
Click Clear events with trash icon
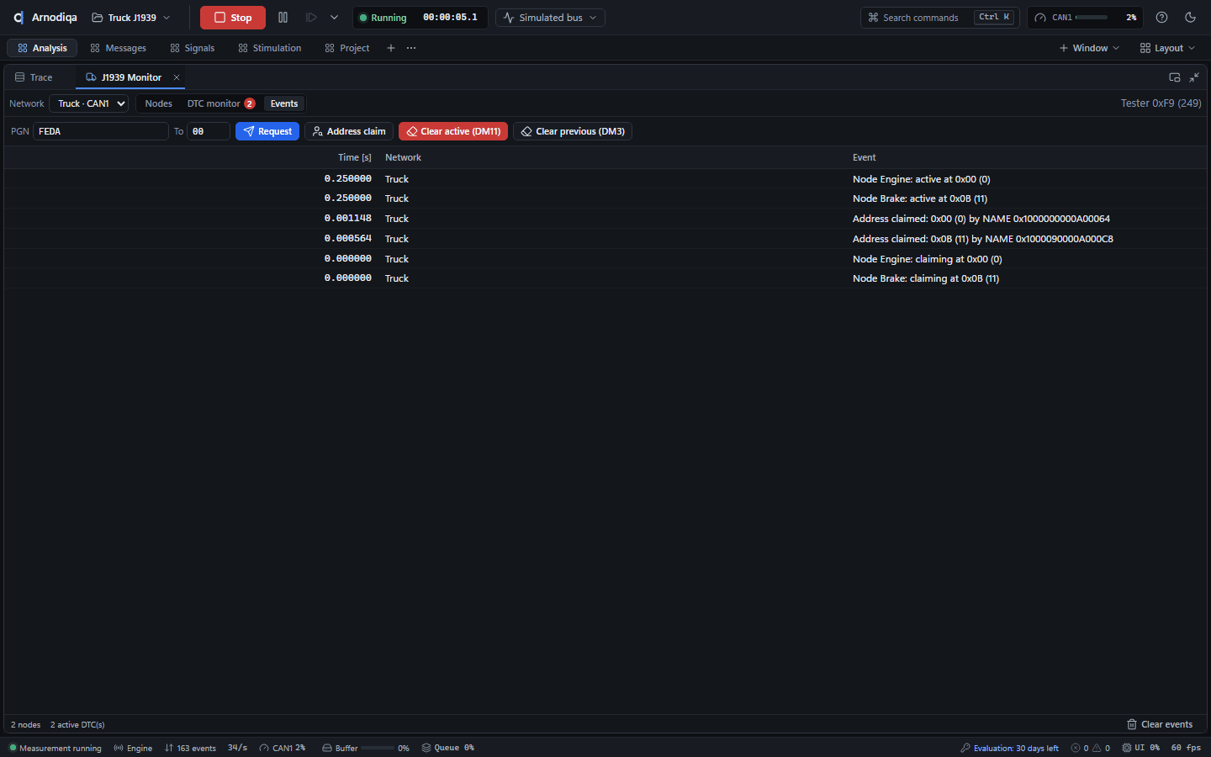click(x=1160, y=724)
